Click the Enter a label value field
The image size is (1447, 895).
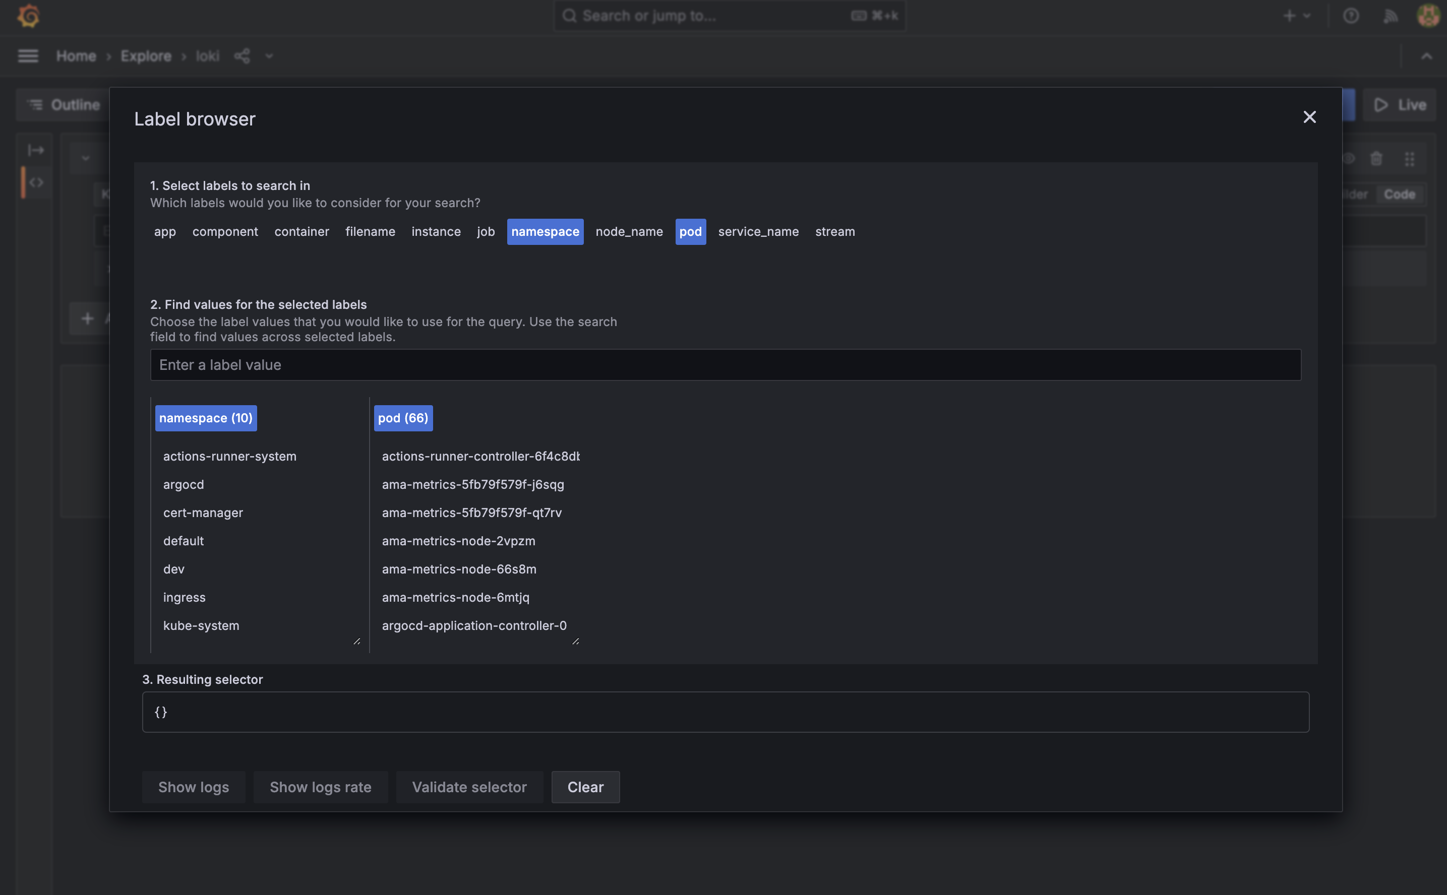pos(725,365)
